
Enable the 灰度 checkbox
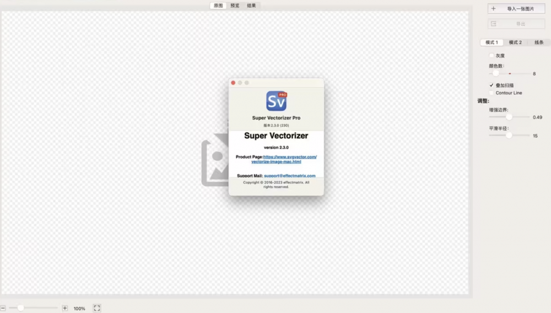tap(491, 56)
